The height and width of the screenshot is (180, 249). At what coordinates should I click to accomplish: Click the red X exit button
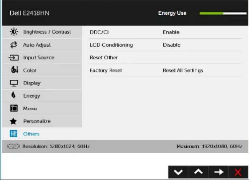click(238, 172)
